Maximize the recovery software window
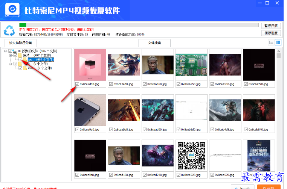This screenshot has height=189, width=287. [267, 3]
